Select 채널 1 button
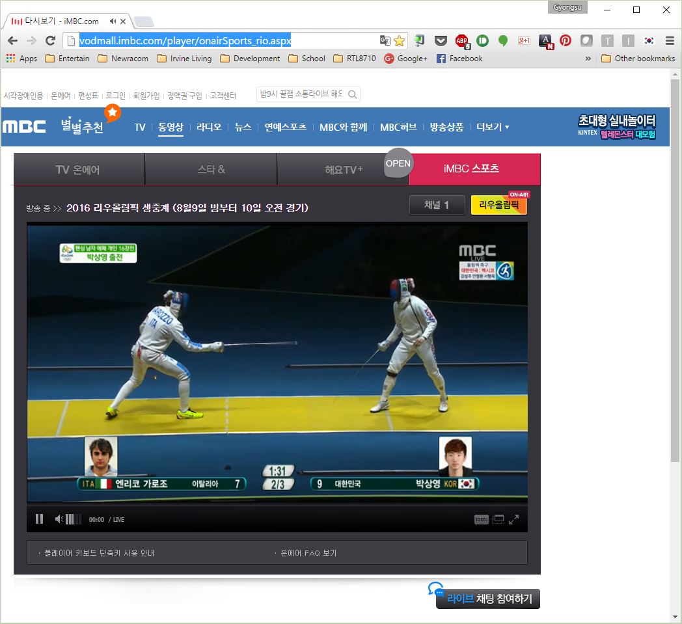The height and width of the screenshot is (624, 682). click(437, 205)
